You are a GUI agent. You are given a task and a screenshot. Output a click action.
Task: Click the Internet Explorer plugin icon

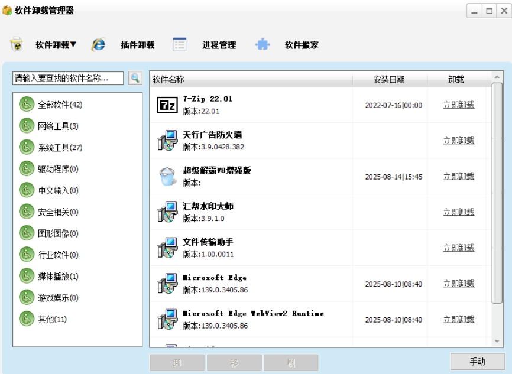tap(98, 44)
